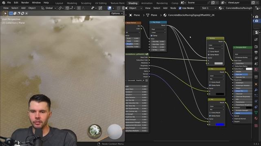
Task: Toggle Clamp Factor in black-swatch Mix node
Action: pyautogui.click(x=210, y=85)
